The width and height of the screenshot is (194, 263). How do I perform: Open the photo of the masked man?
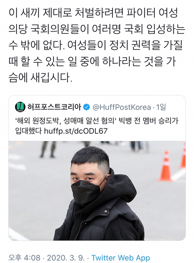click(97, 191)
